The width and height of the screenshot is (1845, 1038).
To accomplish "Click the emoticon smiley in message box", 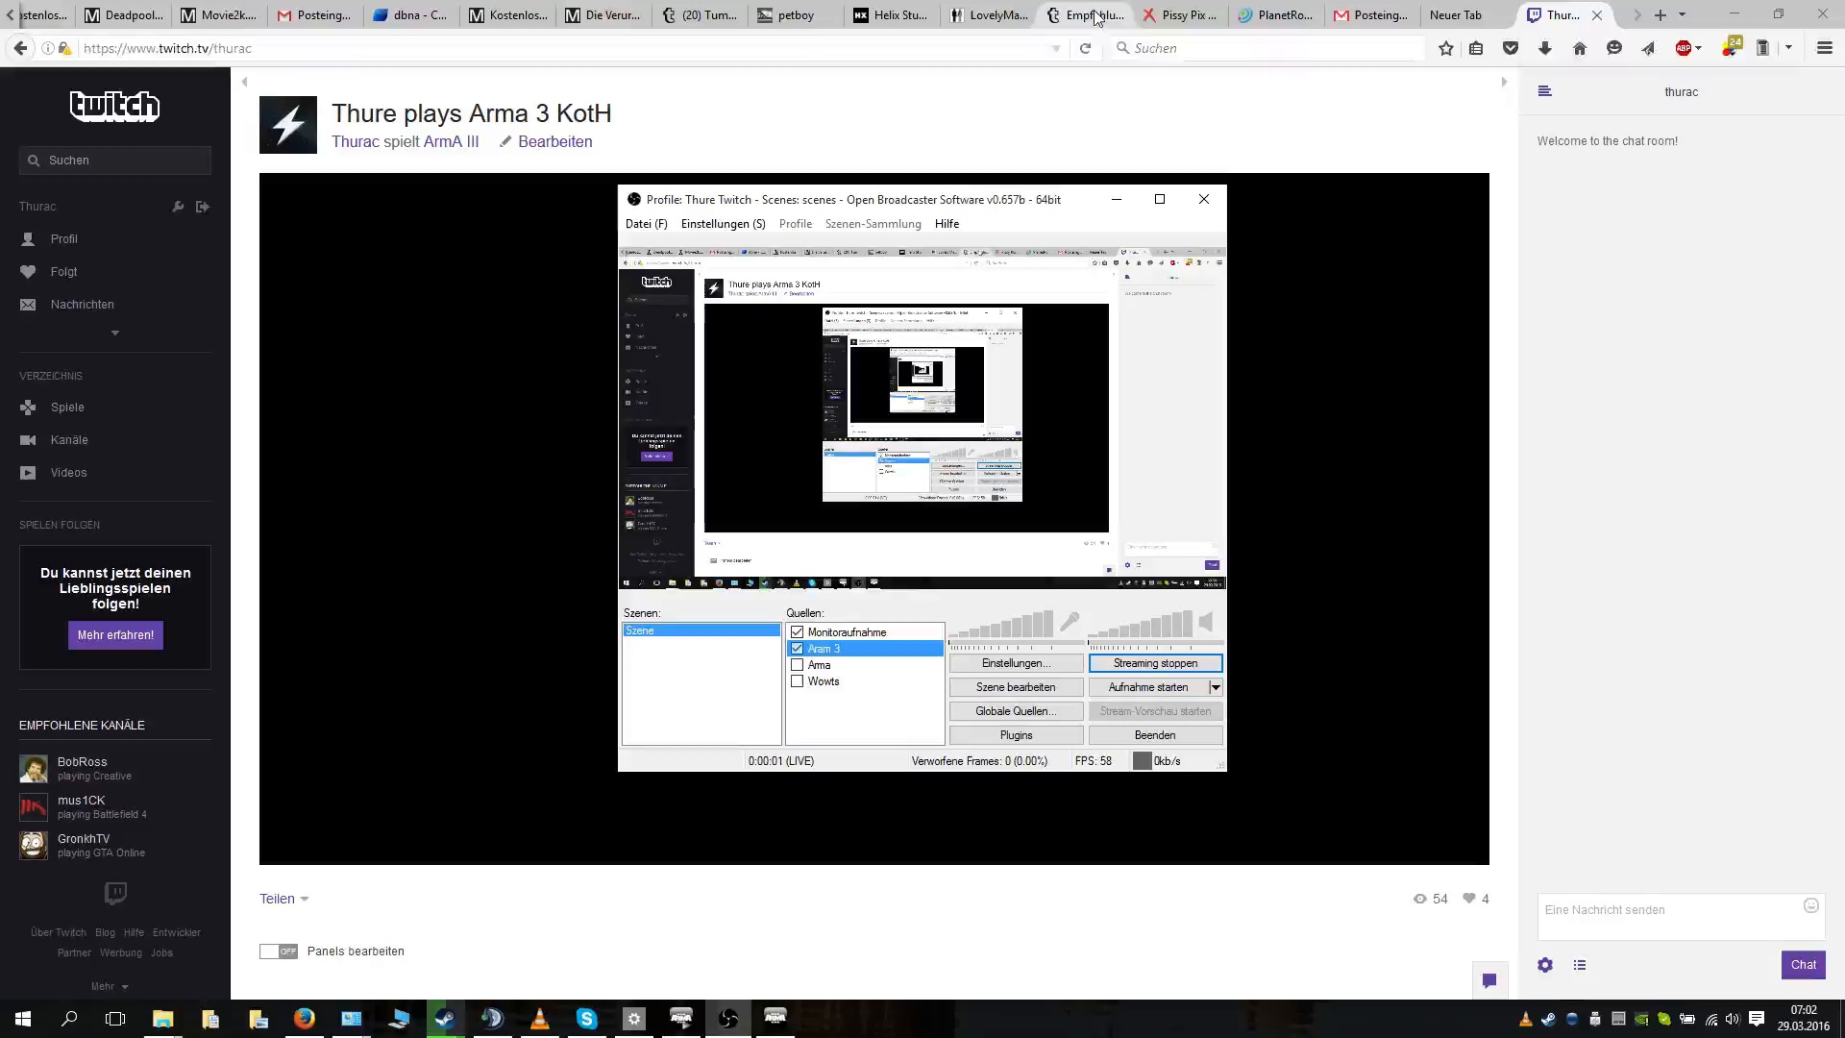I will click(x=1811, y=905).
